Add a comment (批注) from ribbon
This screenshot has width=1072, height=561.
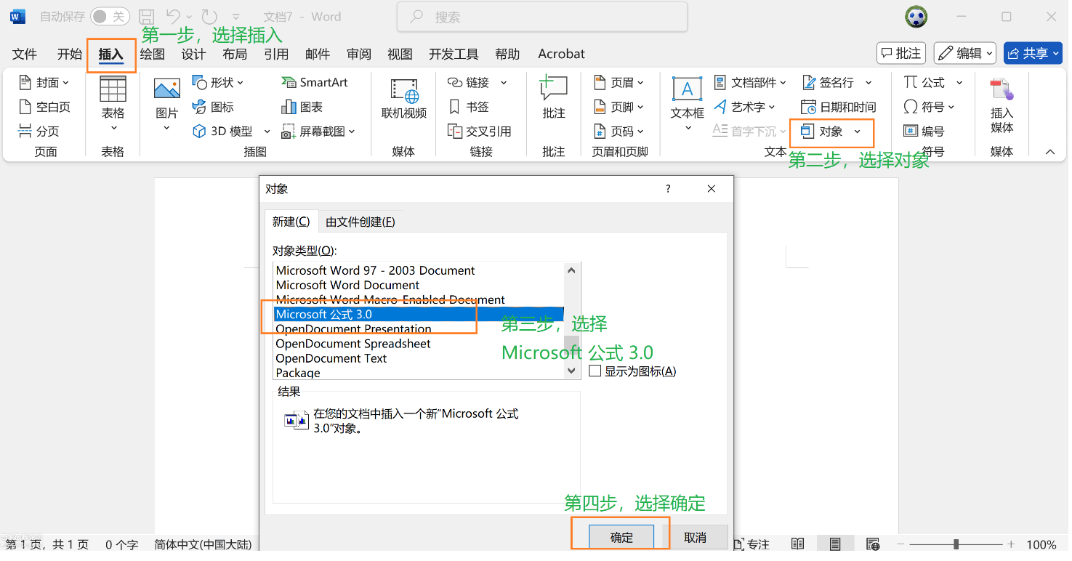[553, 98]
